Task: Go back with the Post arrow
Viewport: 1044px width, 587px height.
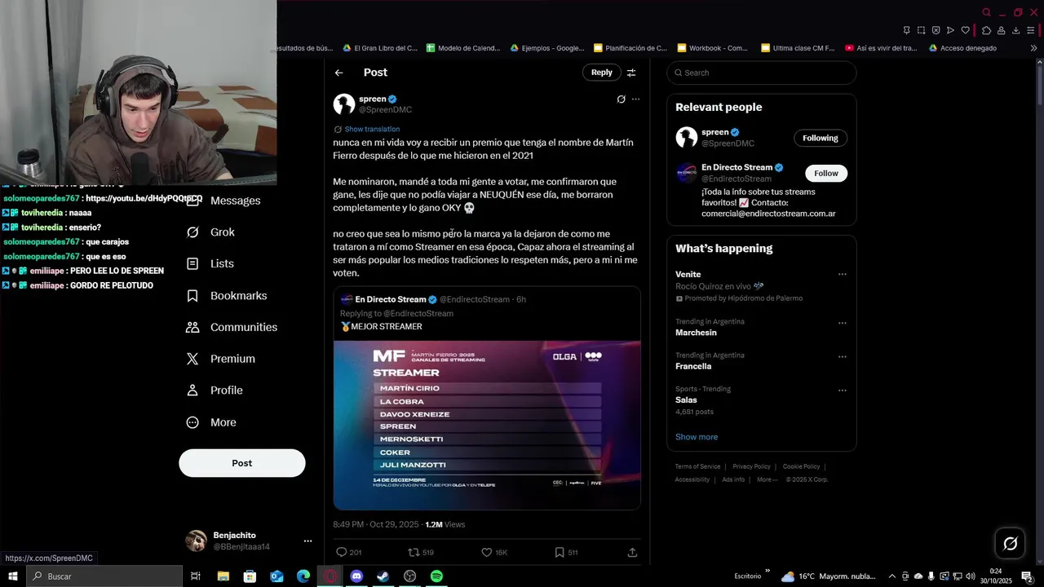Action: pos(338,73)
